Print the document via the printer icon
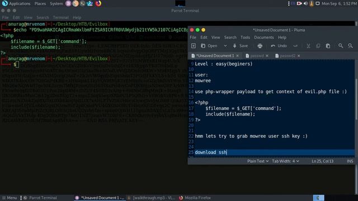 (260, 46)
